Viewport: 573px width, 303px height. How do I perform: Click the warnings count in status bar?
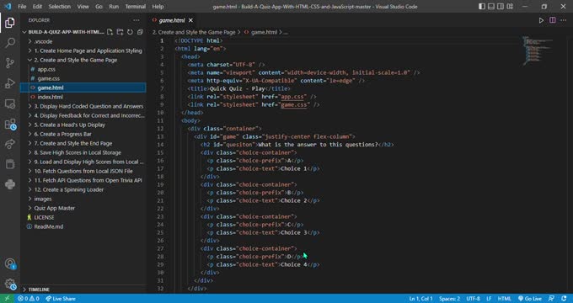35,299
